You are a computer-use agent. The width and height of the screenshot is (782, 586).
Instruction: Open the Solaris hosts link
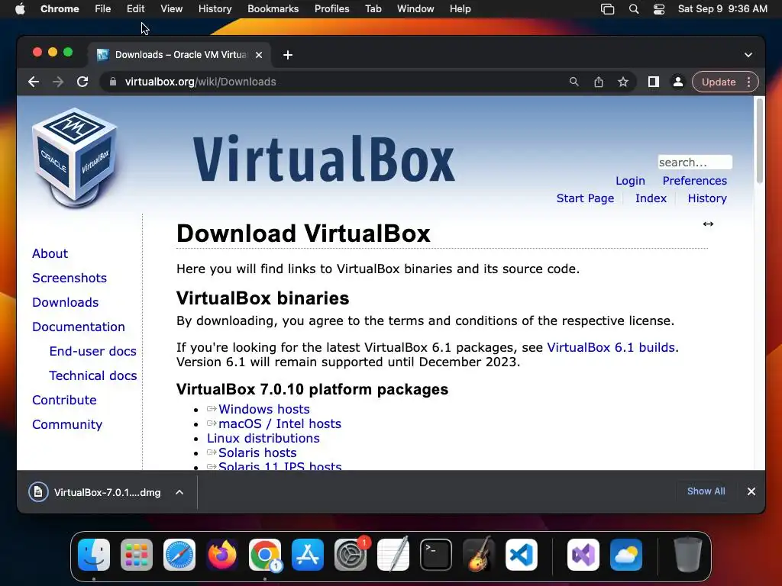[257, 452]
